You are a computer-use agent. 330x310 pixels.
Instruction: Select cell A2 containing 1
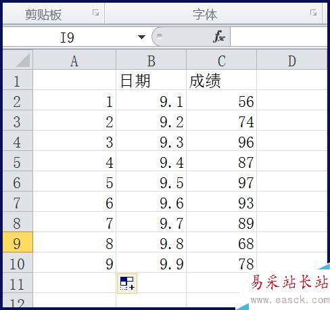pos(74,100)
